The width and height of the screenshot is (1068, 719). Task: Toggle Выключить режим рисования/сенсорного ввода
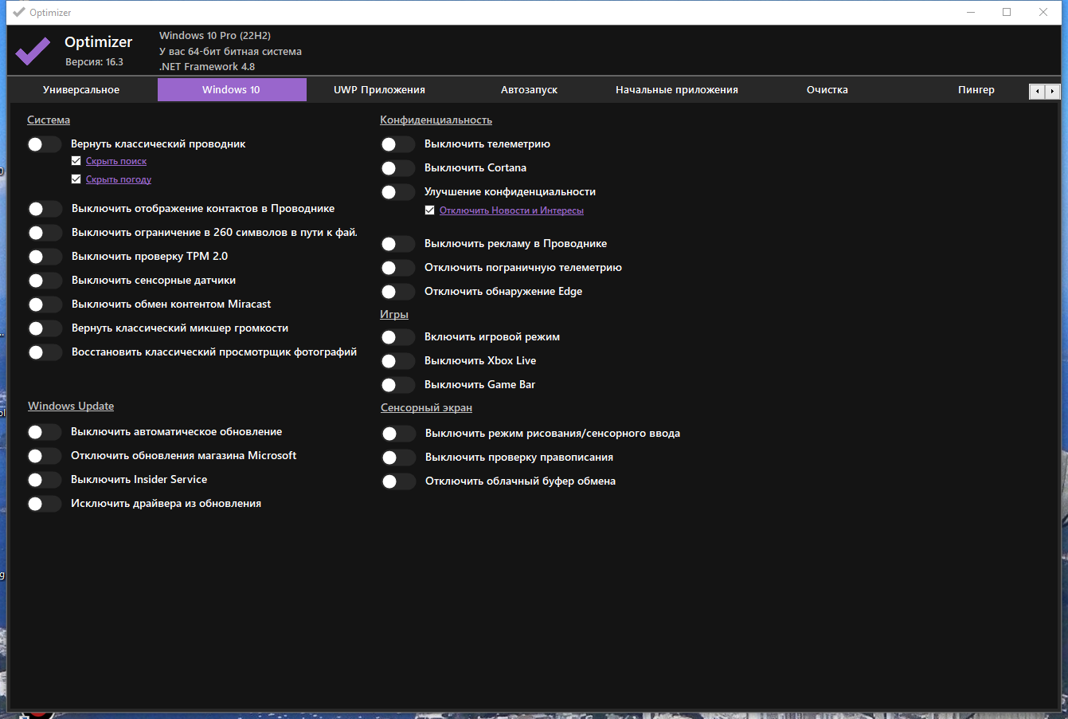tap(399, 434)
